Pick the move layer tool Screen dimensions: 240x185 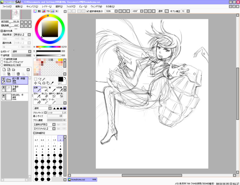click(x=35, y=83)
